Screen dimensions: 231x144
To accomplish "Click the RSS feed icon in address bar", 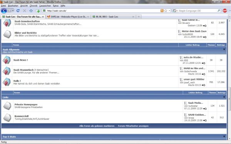I will click(x=162, y=11).
